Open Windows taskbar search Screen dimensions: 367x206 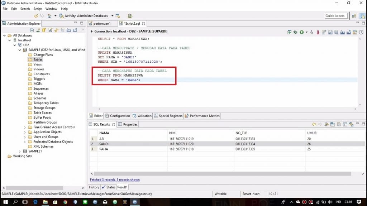click(x=15, y=202)
